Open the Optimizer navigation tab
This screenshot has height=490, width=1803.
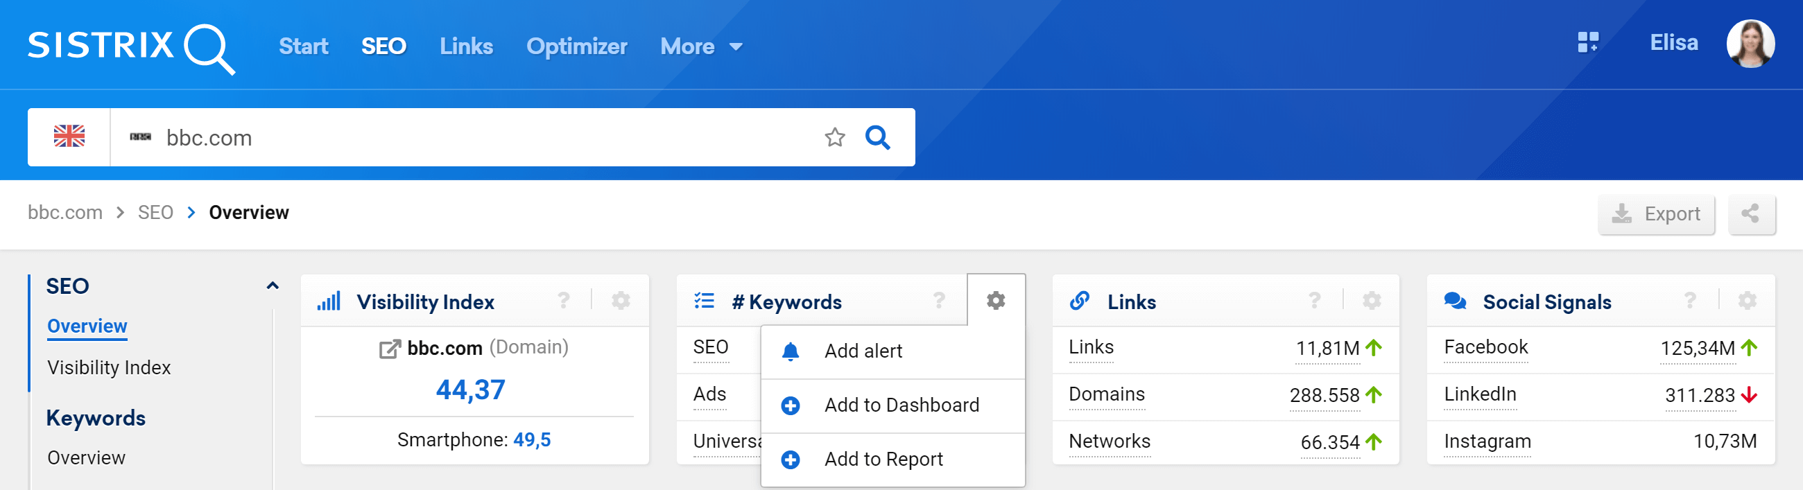coord(577,46)
